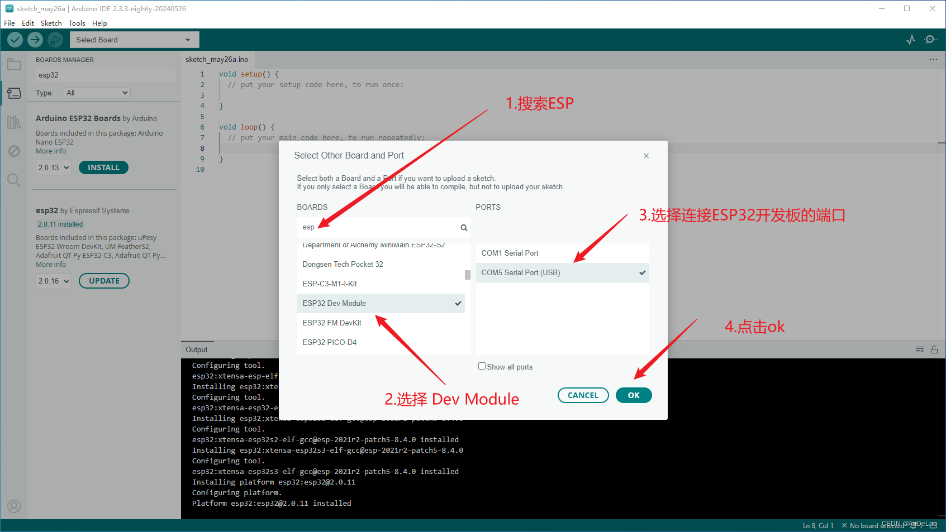Open the Sketch menu
The image size is (946, 532).
coord(51,23)
